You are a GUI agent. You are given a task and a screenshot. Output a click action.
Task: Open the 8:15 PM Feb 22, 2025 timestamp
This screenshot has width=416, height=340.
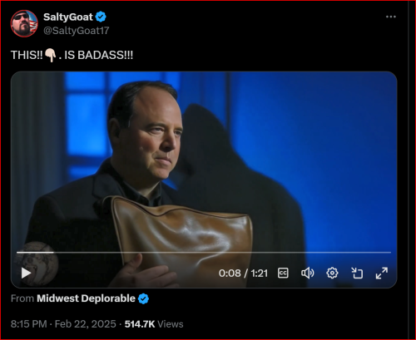[x=63, y=324]
